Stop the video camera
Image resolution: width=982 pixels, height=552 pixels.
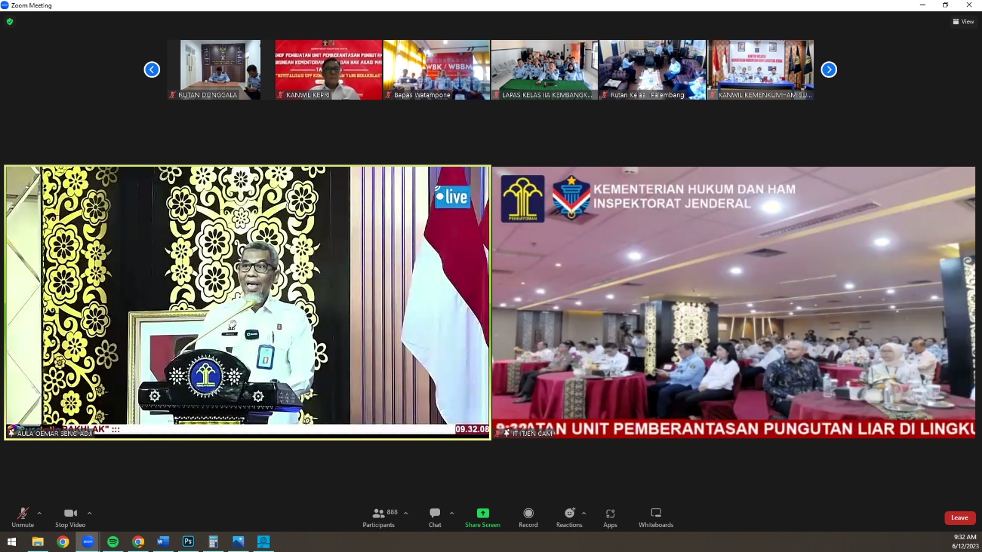pyautogui.click(x=70, y=517)
